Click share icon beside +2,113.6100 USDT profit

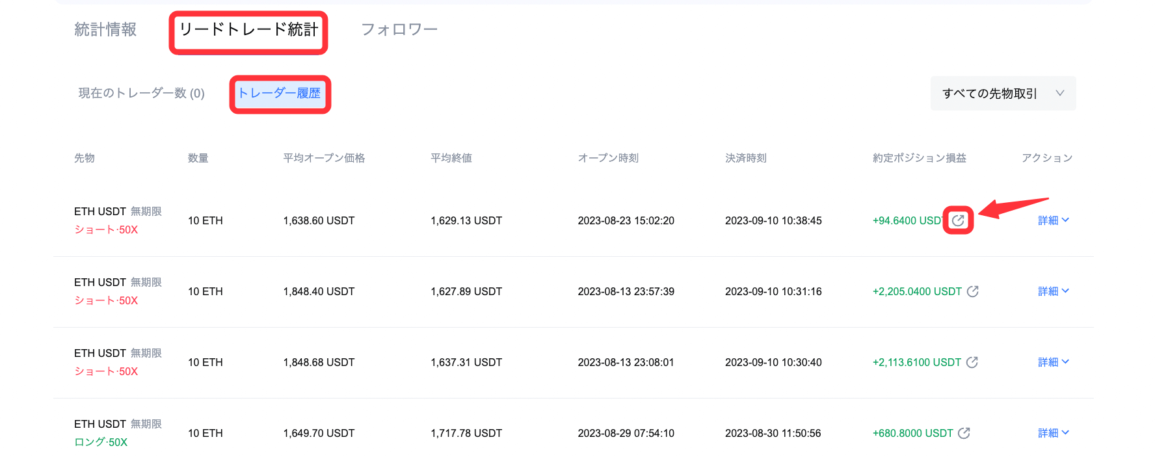tap(972, 362)
